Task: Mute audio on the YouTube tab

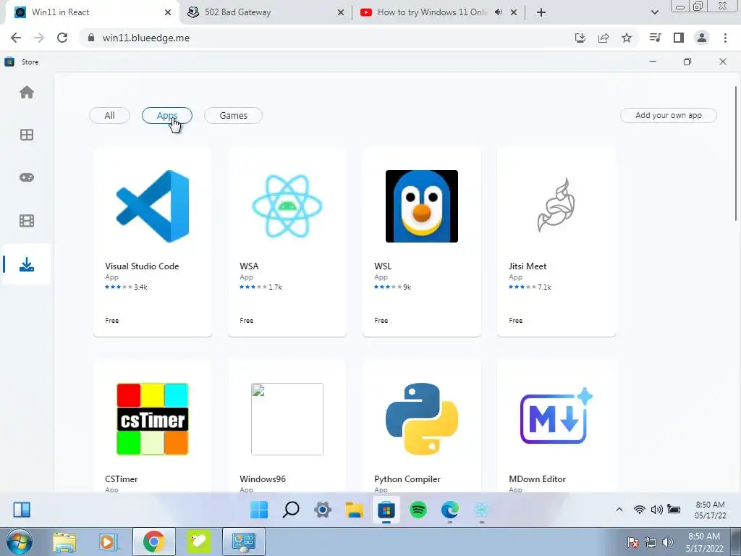Action: pyautogui.click(x=498, y=12)
